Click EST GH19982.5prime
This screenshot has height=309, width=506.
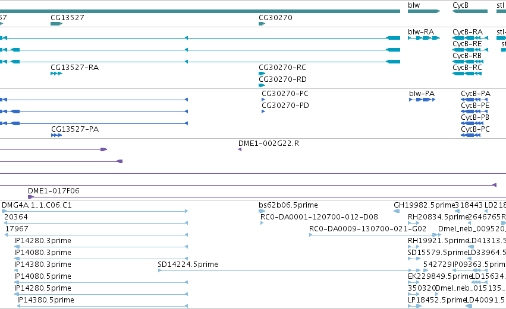425,205
